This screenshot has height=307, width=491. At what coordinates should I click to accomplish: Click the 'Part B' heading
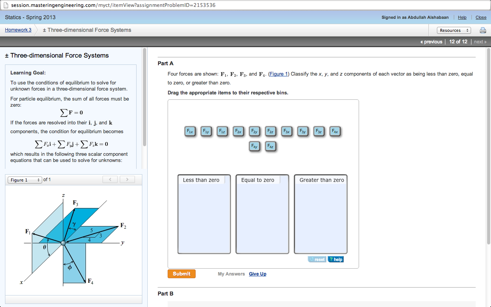(165, 294)
